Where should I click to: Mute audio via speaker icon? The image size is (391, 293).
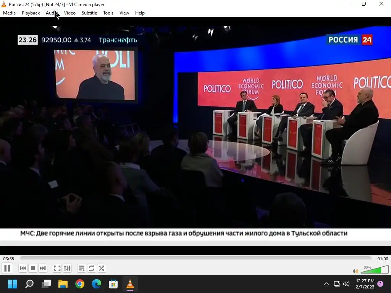[x=355, y=271]
